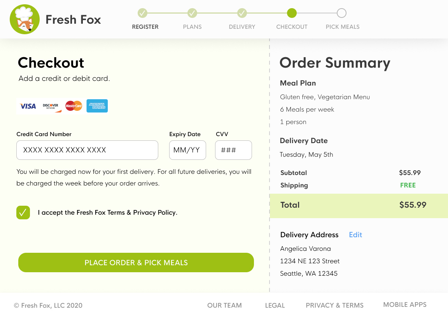Select the Discover Network card icon
The width and height of the screenshot is (448, 315).
[x=51, y=106]
